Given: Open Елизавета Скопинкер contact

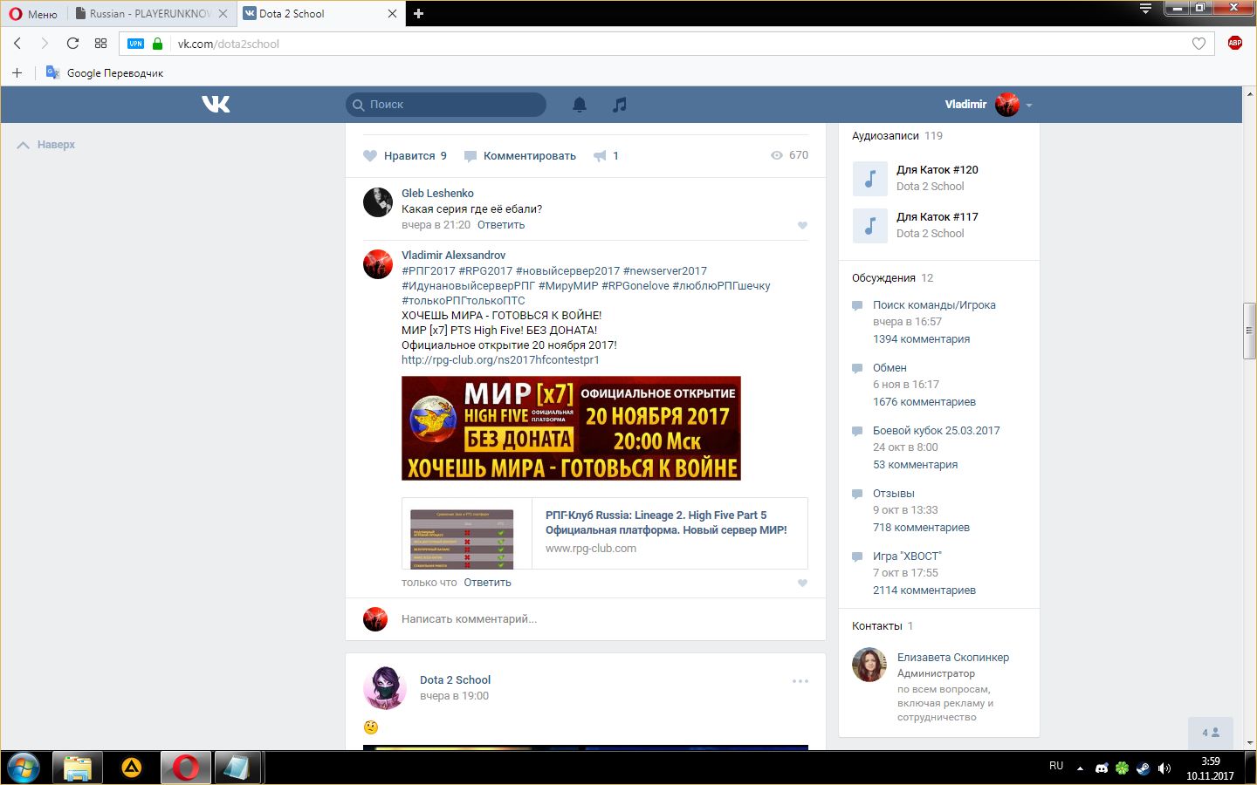Looking at the screenshot, I should tap(953, 657).
